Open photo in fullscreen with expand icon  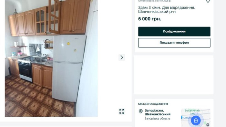click(x=122, y=111)
